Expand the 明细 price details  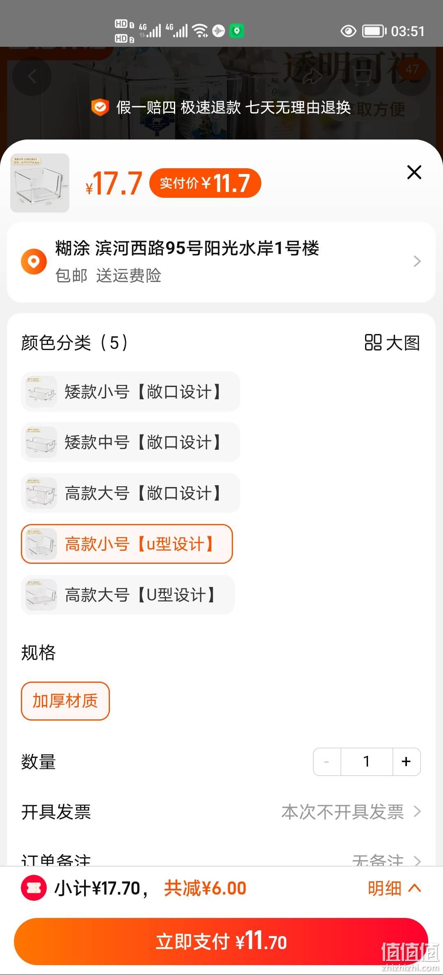pos(394,888)
